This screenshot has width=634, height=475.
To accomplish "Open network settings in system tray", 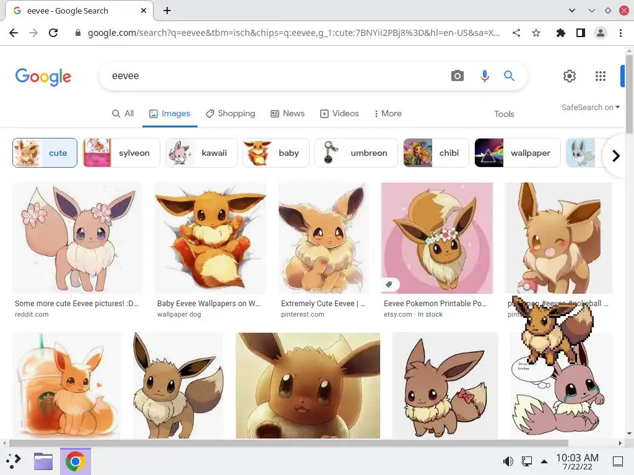I will tap(526, 461).
